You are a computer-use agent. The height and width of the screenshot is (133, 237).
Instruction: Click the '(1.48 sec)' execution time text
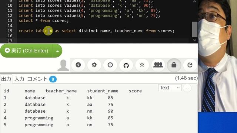point(186,78)
